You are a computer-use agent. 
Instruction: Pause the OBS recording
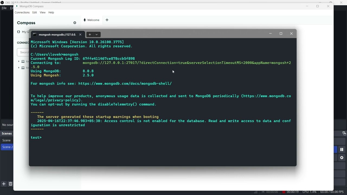(342, 149)
